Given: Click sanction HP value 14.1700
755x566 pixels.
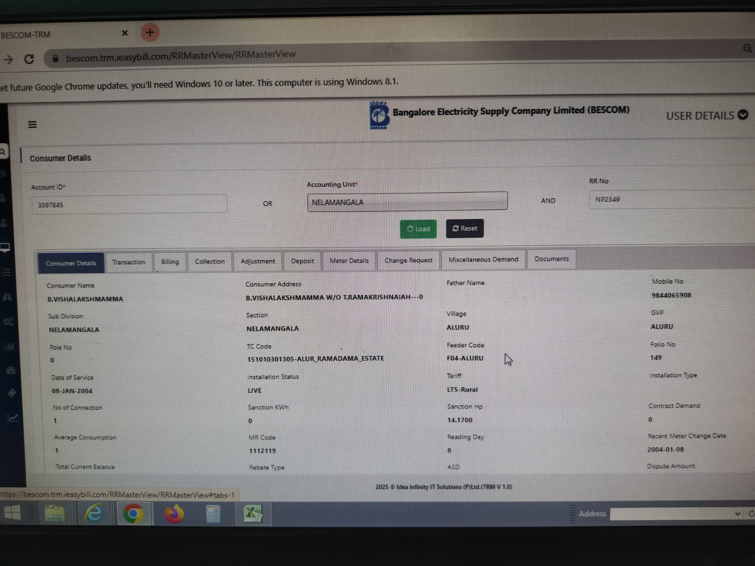Looking at the screenshot, I should pyautogui.click(x=460, y=420).
